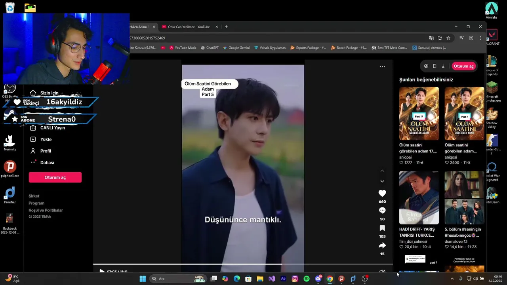
Task: Open Ölüm saatini görebilen adam Part 17 thumbnail
Action: click(419, 114)
